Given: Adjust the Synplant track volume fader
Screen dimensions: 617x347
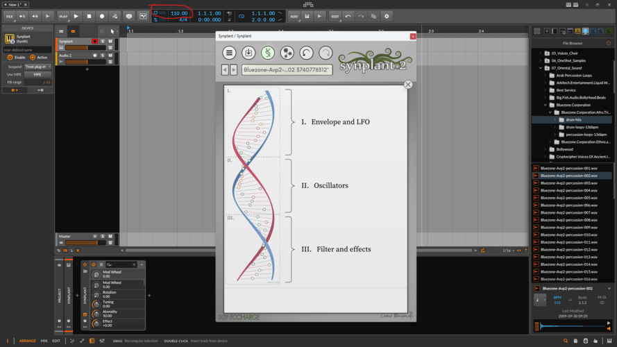Looking at the screenshot, I should click(86, 48).
